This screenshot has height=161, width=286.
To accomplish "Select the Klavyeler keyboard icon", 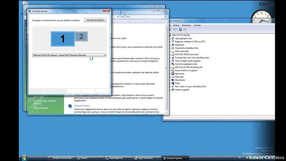I will point(173,77).
